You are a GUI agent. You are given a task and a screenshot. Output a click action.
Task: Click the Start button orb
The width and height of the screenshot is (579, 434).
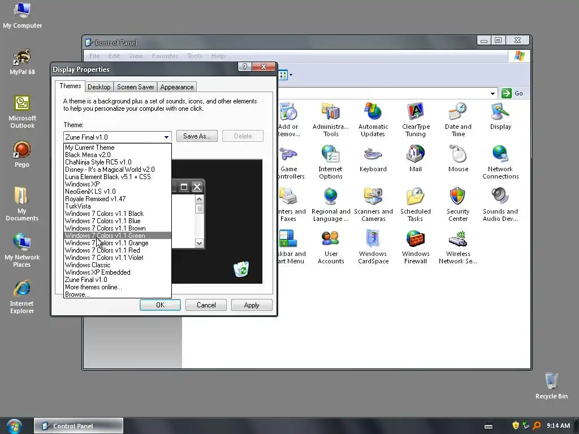(x=14, y=426)
